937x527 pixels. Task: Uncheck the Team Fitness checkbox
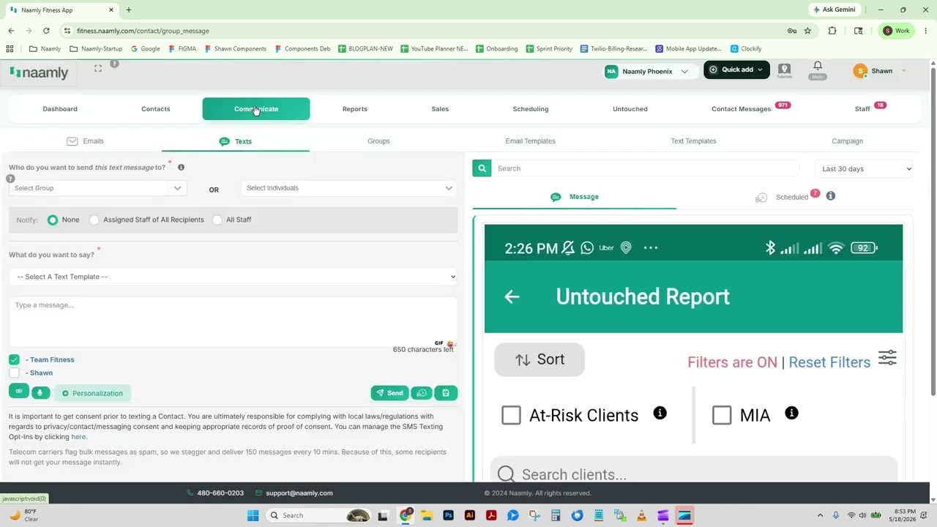pos(14,359)
